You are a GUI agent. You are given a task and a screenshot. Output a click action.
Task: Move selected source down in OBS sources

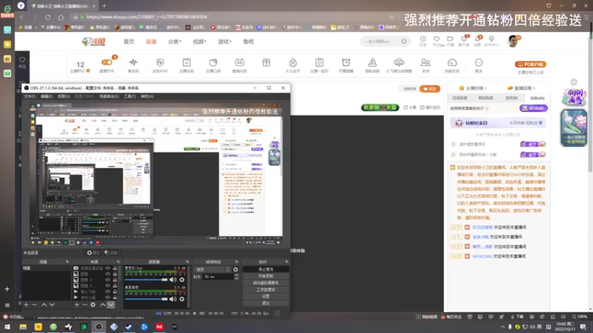pos(110,305)
